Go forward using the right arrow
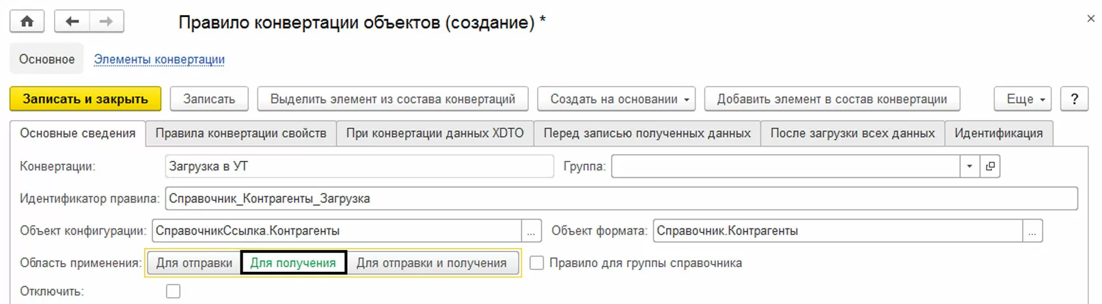The image size is (1102, 304). click(106, 21)
